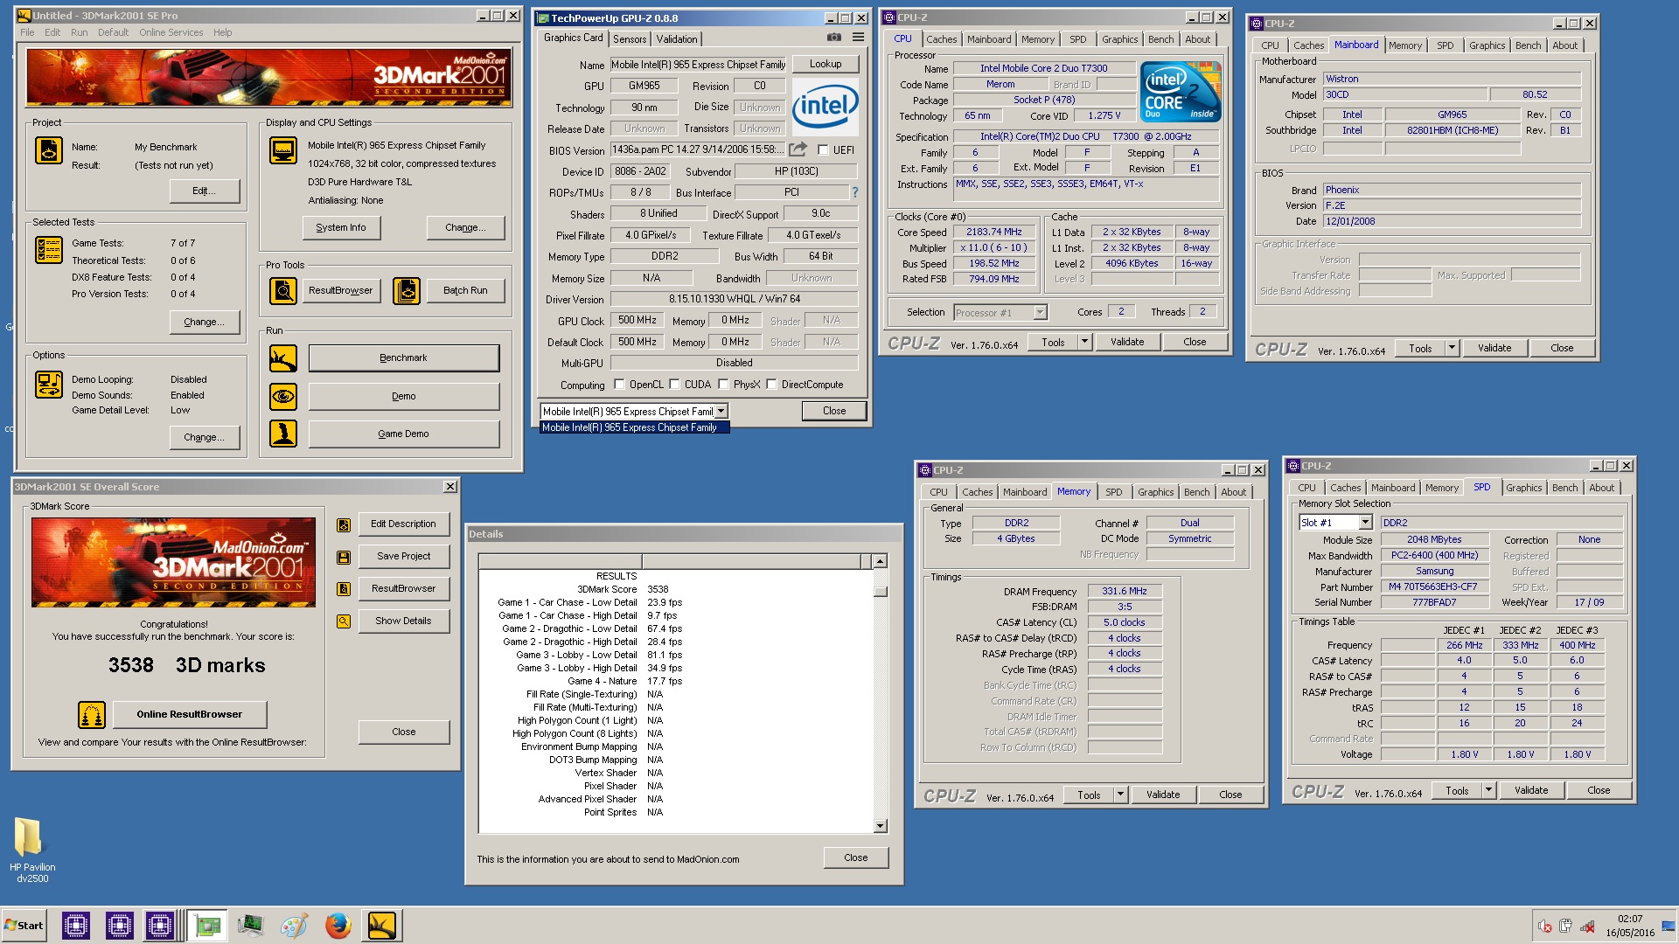This screenshot has width=1679, height=944.
Task: Open Caches tab in CPU-Z CPU window
Action: (942, 39)
